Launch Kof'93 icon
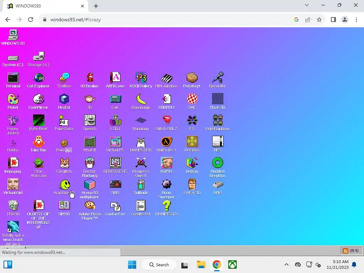This screenshot has height=273, width=364. pyautogui.click(x=166, y=166)
